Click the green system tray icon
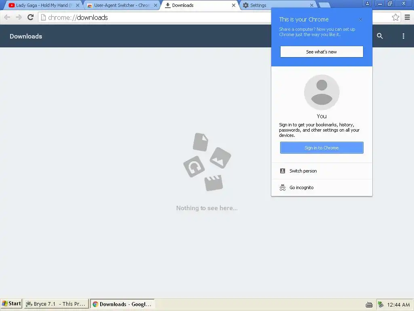This screenshot has height=311, width=414. (380, 305)
